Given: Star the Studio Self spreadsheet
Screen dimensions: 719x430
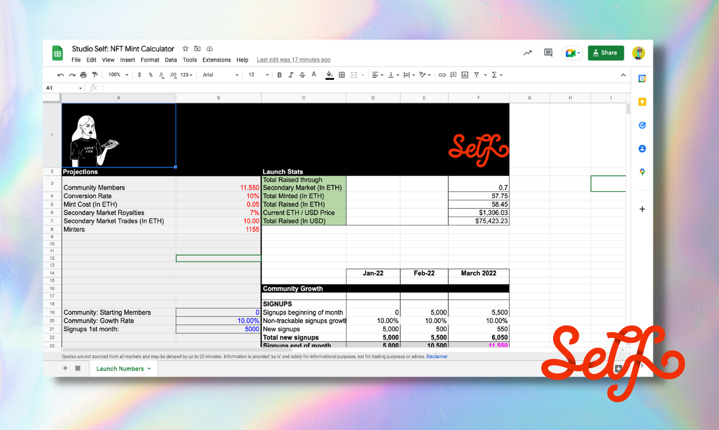Looking at the screenshot, I should (x=185, y=49).
